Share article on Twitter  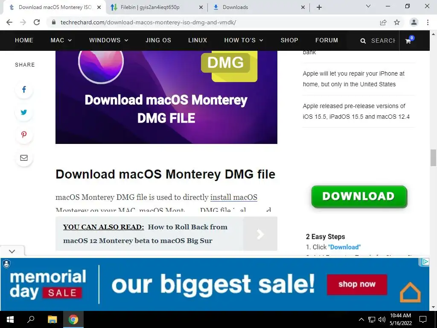pos(24,112)
